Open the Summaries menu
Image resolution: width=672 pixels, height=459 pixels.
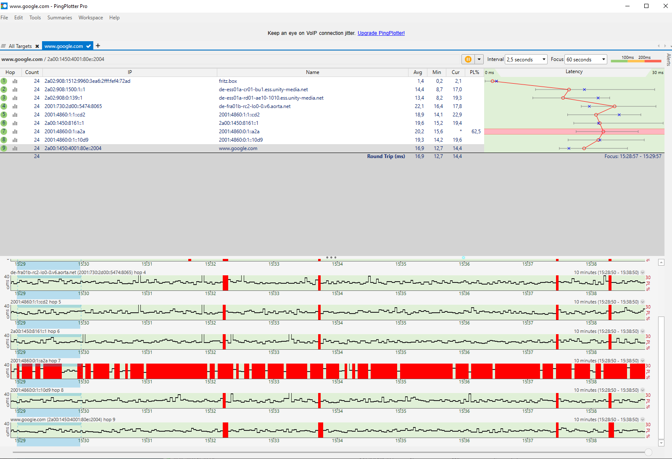click(60, 18)
